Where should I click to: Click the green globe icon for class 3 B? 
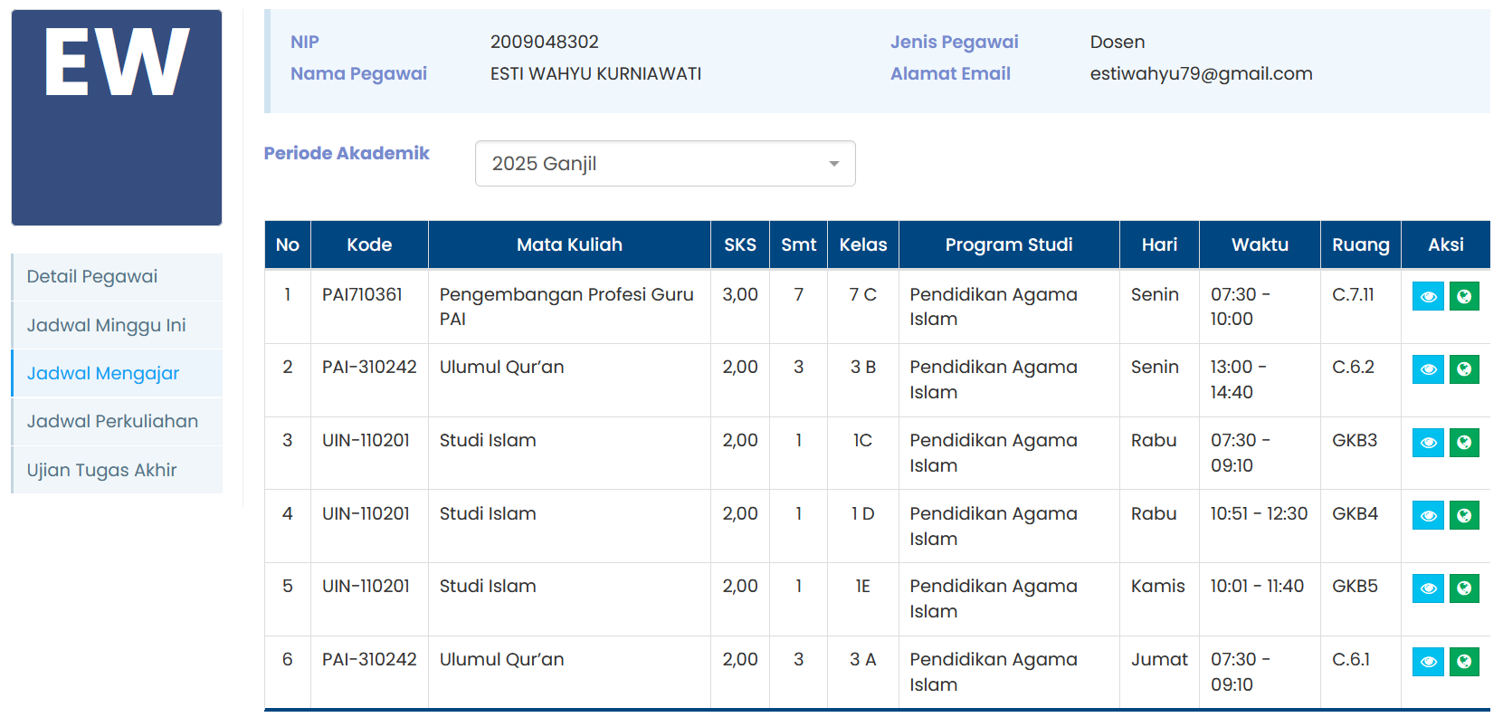(x=1464, y=369)
